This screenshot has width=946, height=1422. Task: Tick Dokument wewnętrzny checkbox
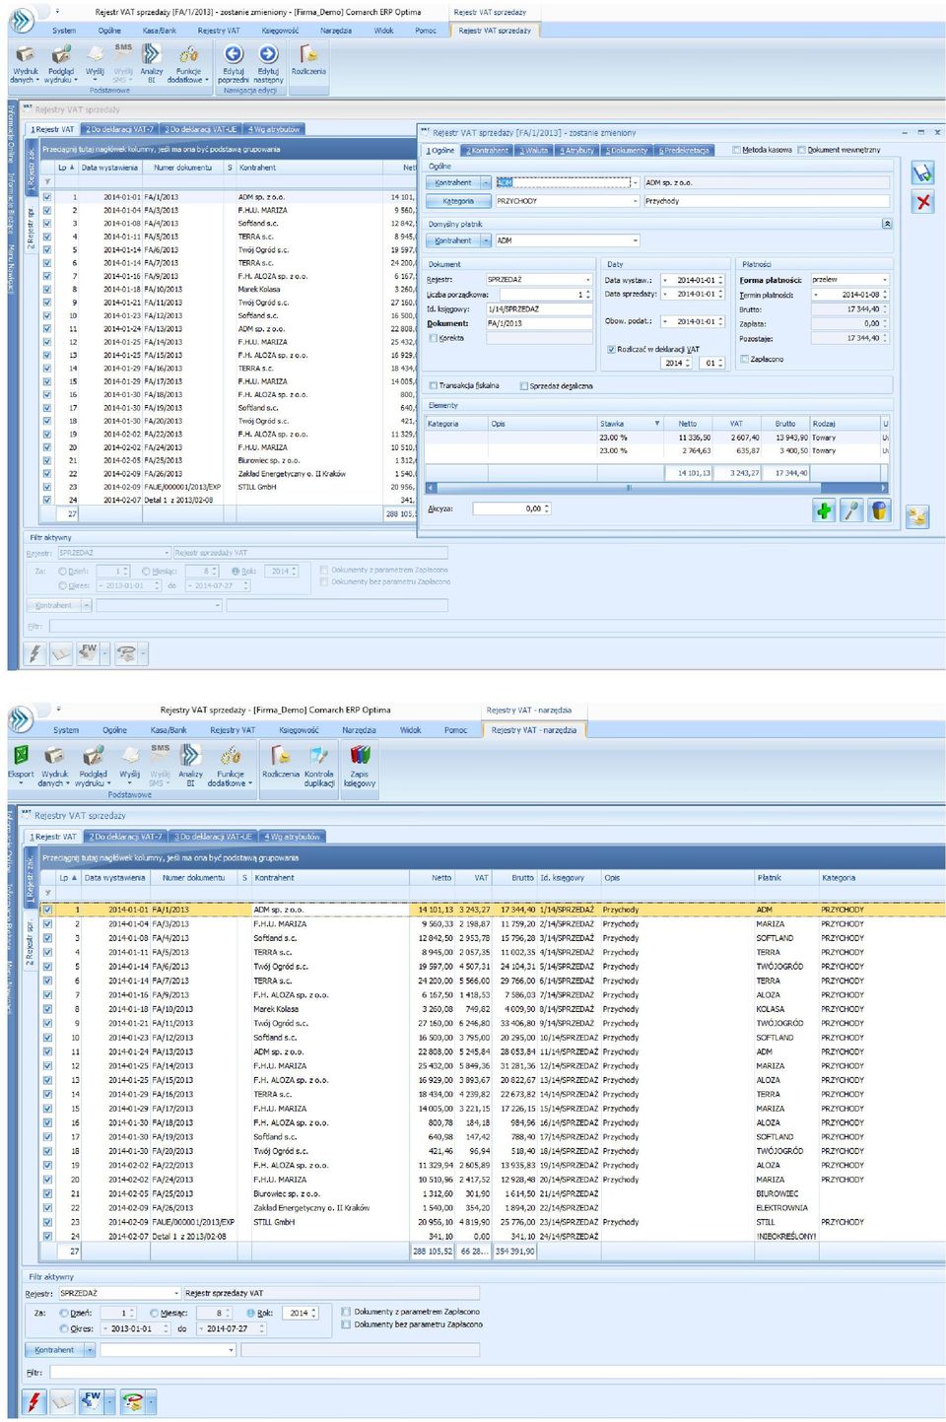802,150
